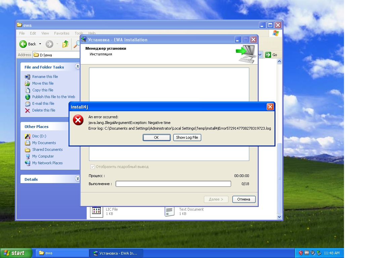The height and width of the screenshot is (258, 387).
Task: Open the Favorites menu in the ewa window
Action: click(62, 33)
